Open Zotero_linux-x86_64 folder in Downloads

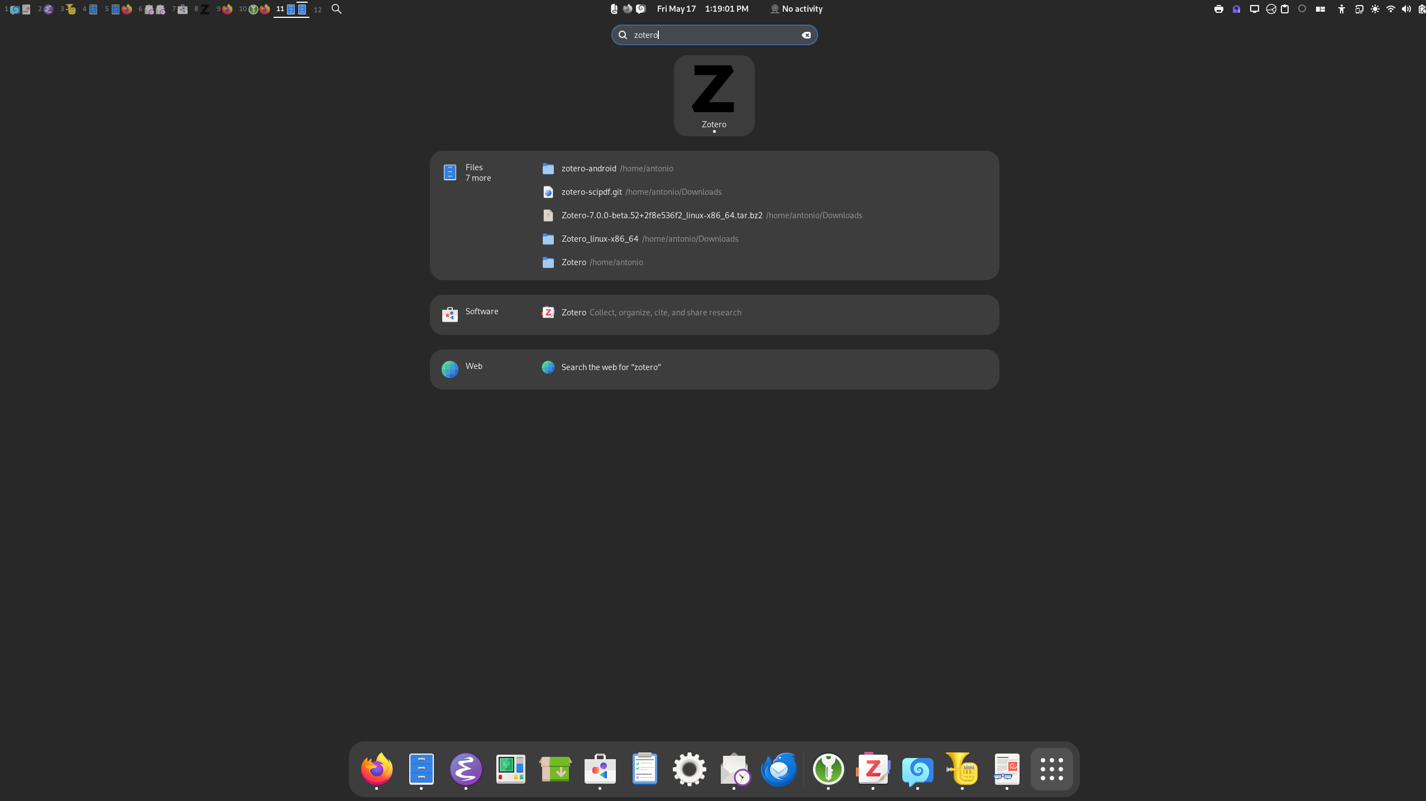coord(600,239)
